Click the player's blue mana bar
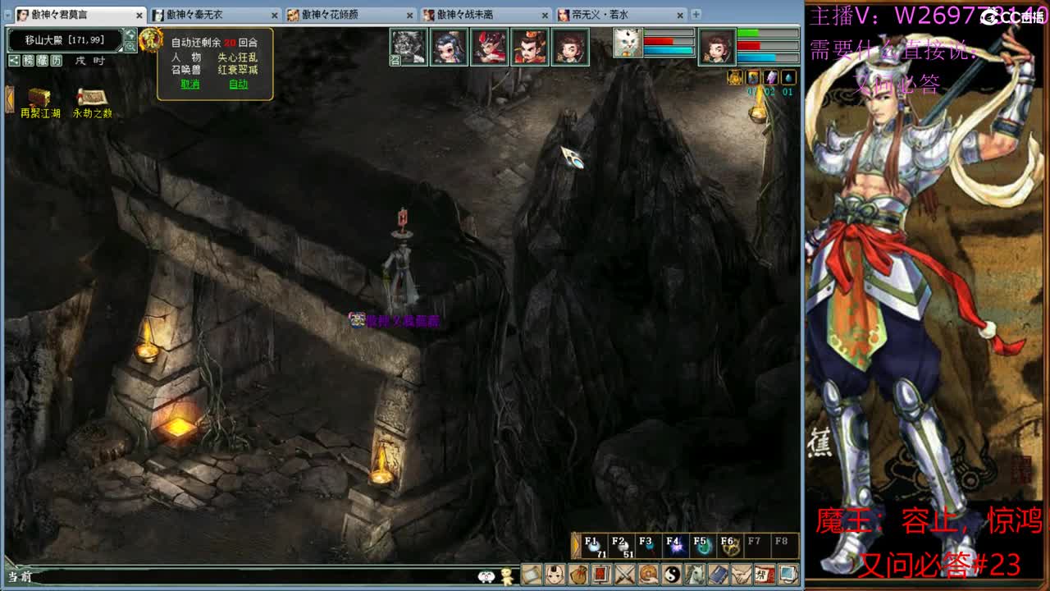Screen dimensions: 1050x591 click(768, 57)
